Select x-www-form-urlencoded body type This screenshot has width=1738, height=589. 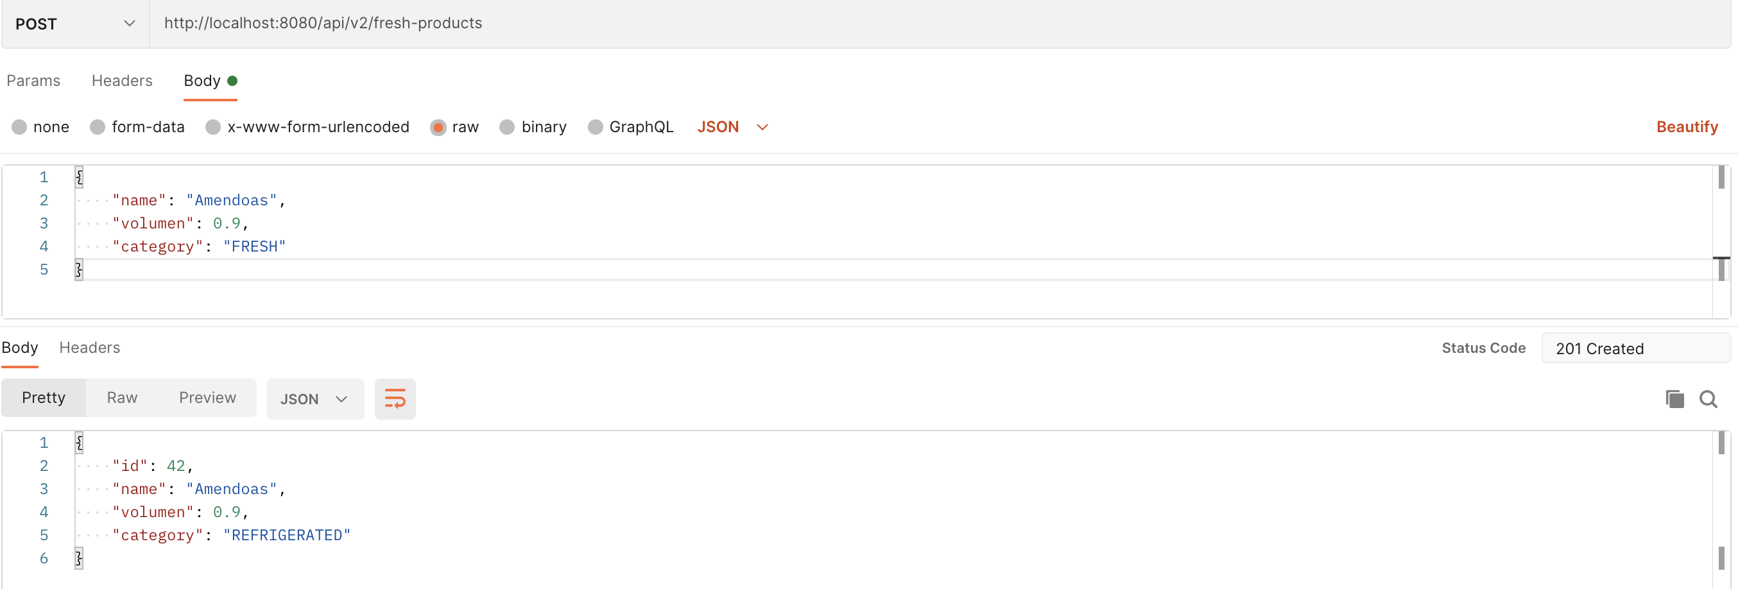pyautogui.click(x=307, y=127)
